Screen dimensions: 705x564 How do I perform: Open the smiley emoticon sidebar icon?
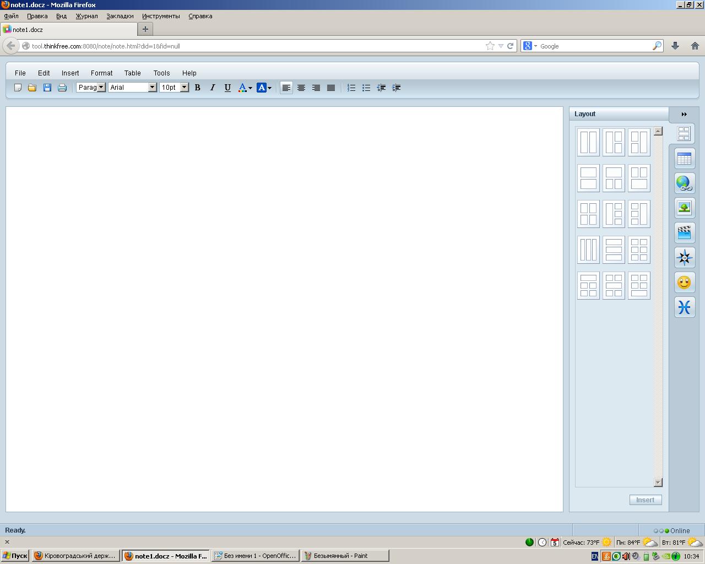pos(685,283)
